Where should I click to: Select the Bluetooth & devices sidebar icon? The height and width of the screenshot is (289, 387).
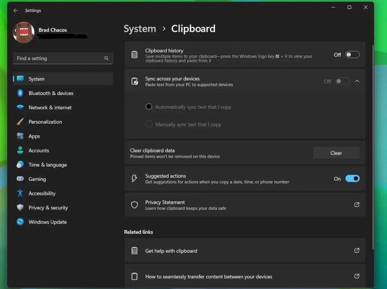[21, 93]
